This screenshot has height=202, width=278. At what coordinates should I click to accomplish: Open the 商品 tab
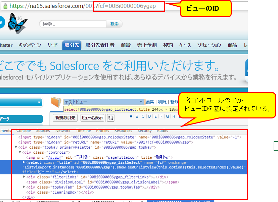(232, 45)
